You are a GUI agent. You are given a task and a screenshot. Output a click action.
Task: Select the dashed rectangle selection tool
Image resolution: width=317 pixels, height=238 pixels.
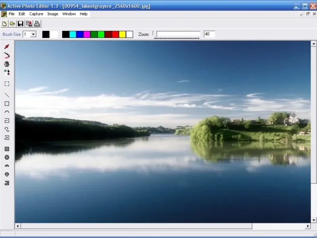[x=7, y=84]
